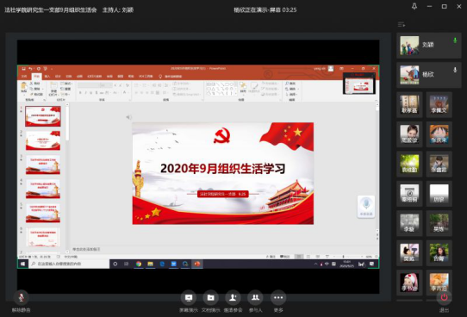The width and height of the screenshot is (467, 317).
Task: Click the taskbar search input field
Action: click(x=69, y=264)
